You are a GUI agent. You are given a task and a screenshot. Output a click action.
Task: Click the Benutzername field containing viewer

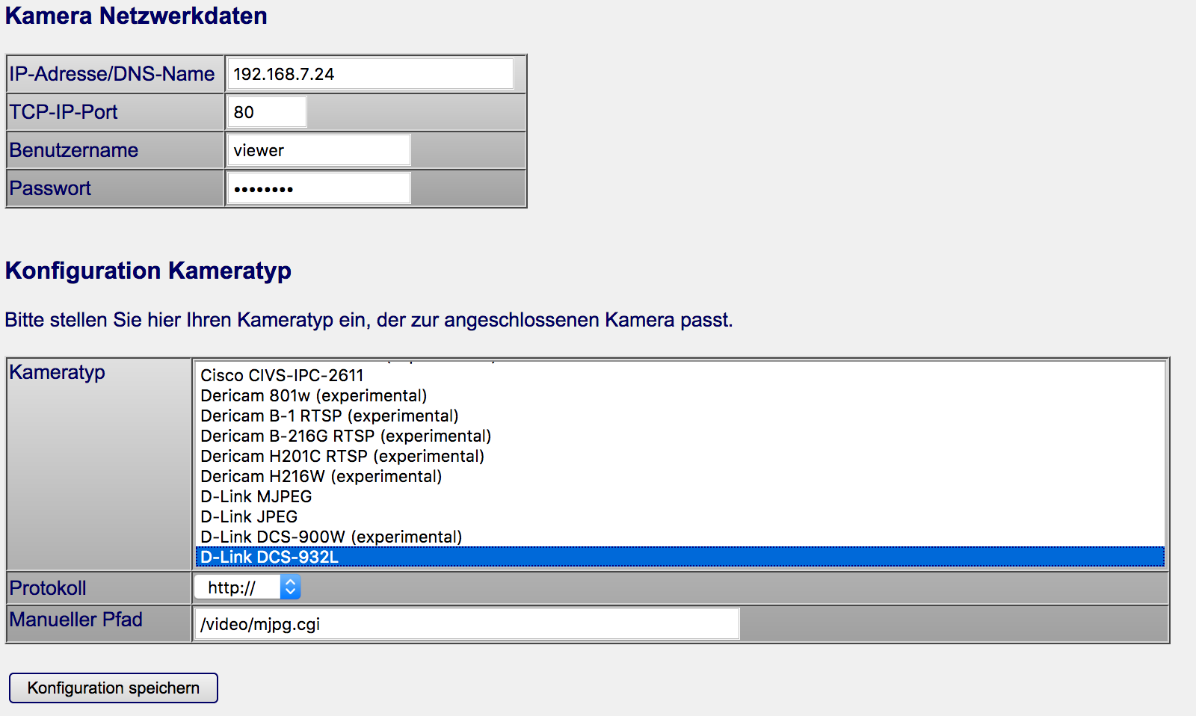tap(318, 150)
